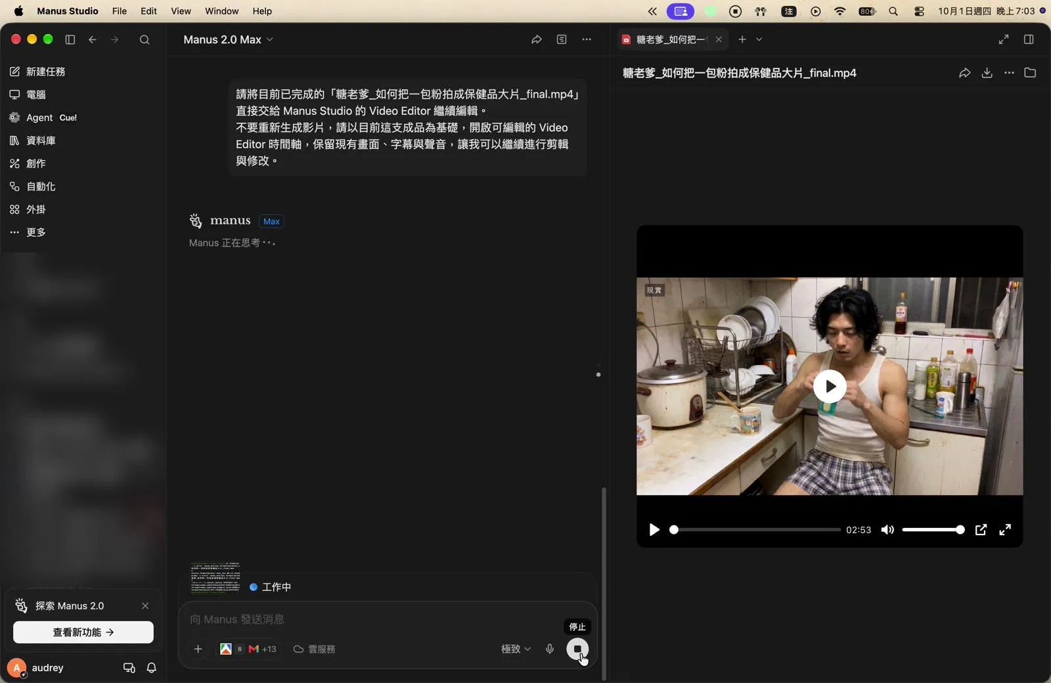Image resolution: width=1051 pixels, height=683 pixels.
Task: Click the search icon in top bar
Action: [x=145, y=39]
